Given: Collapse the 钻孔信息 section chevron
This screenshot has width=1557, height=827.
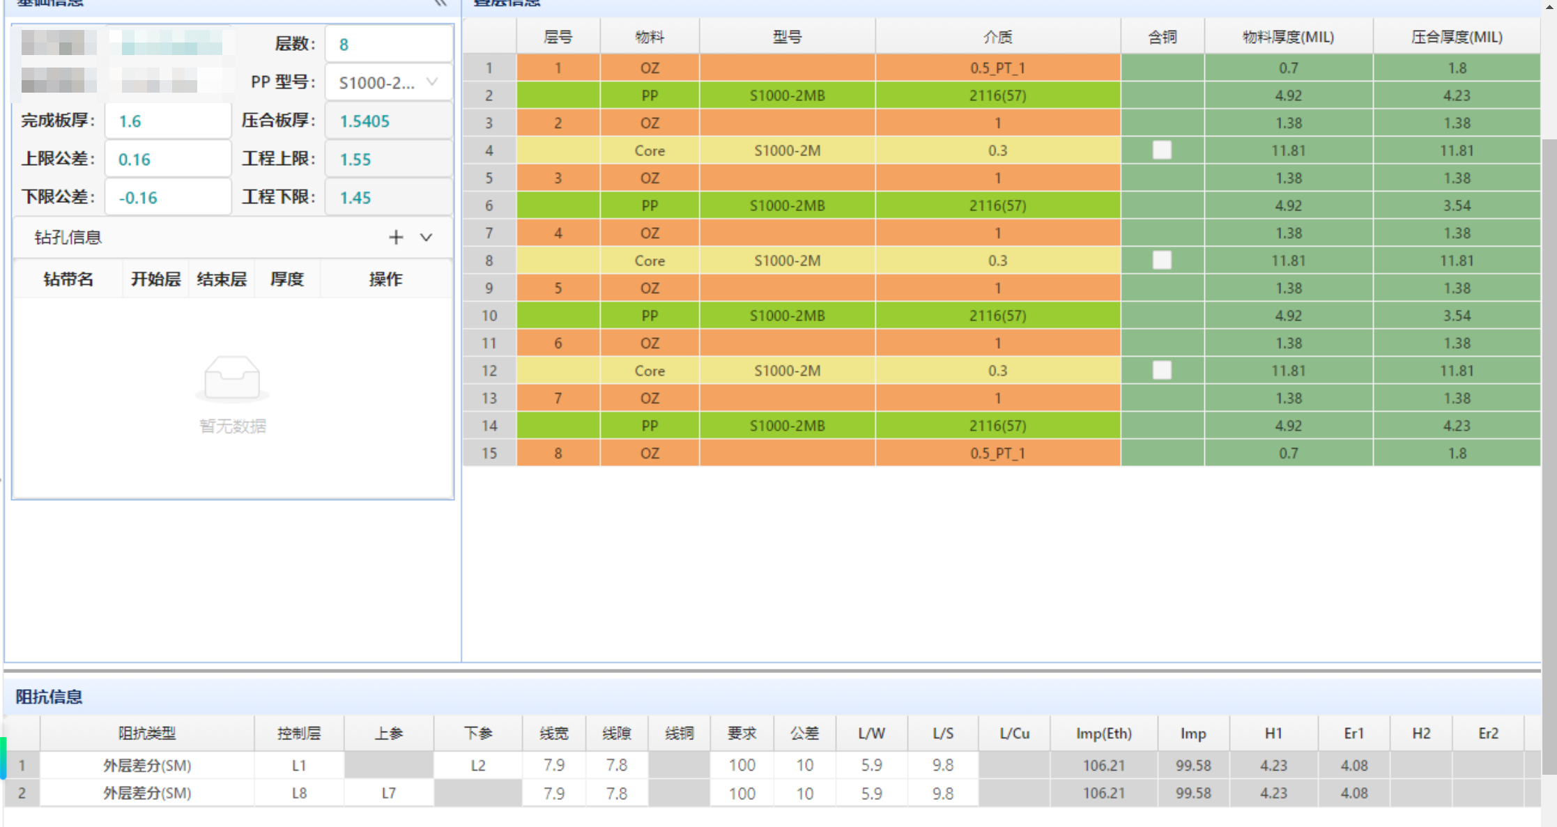Looking at the screenshot, I should pos(427,238).
